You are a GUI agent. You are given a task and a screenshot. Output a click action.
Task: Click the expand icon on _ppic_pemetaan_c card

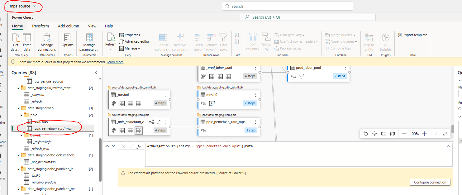point(159,122)
